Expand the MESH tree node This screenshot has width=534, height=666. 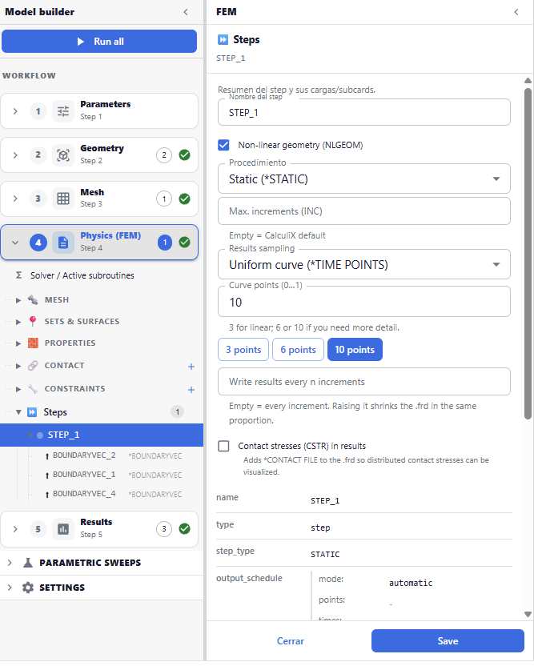point(18,300)
